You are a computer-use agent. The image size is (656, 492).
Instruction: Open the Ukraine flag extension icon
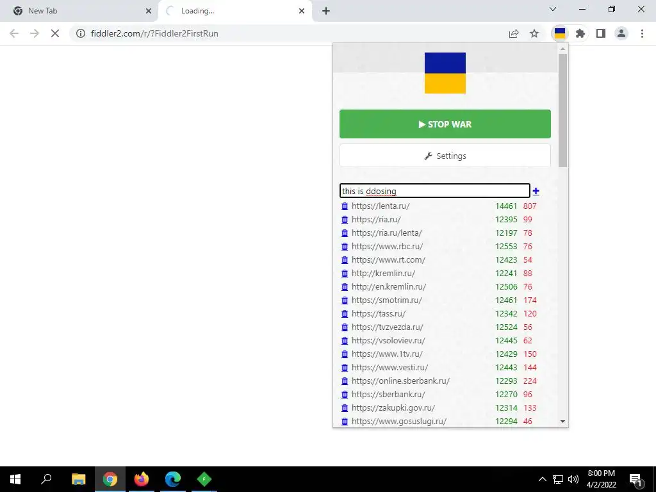pyautogui.click(x=560, y=33)
